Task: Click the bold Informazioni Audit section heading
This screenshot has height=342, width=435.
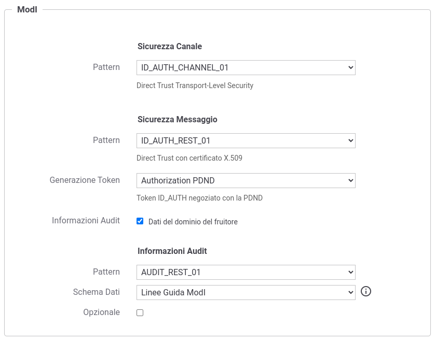Action: (x=172, y=251)
